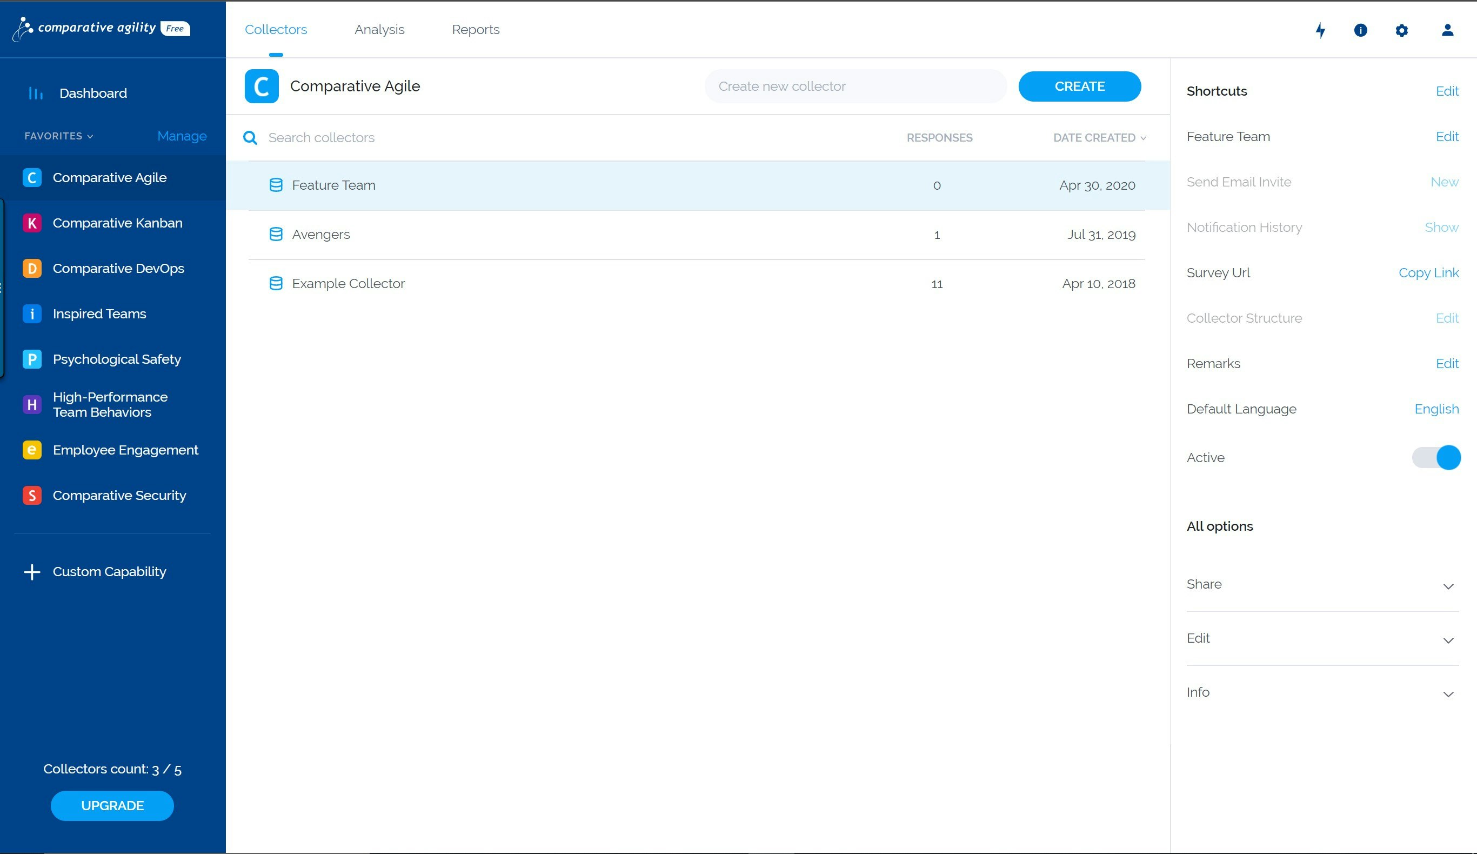The height and width of the screenshot is (854, 1477).
Task: Open the info circle icon
Action: (1360, 30)
